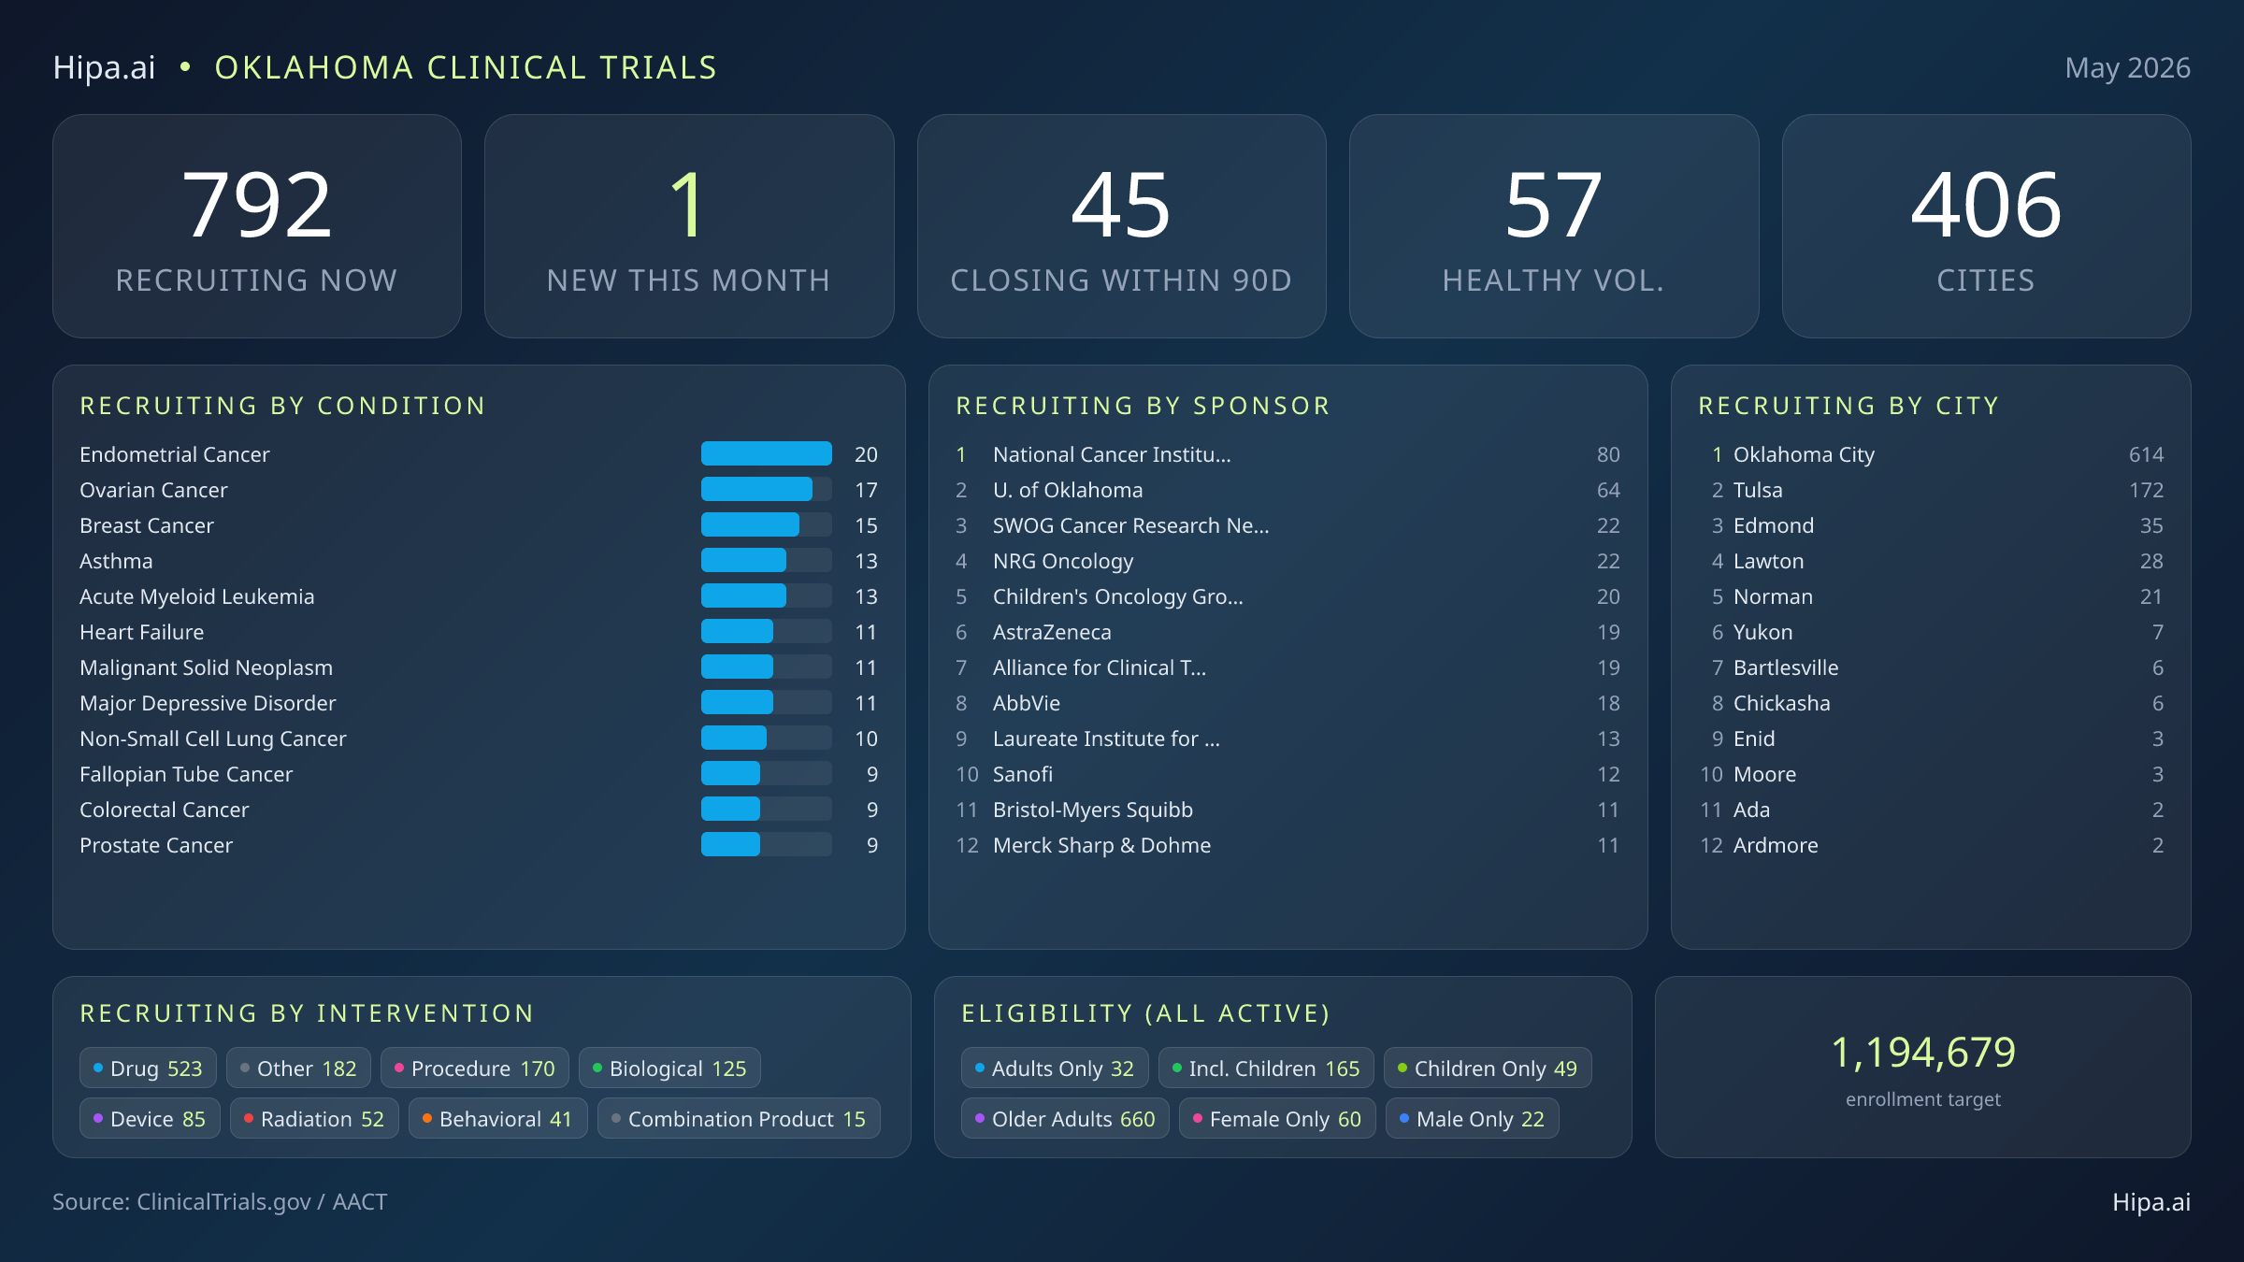This screenshot has height=1262, width=2244.
Task: Select Tulsa in city list
Action: 1931,490
